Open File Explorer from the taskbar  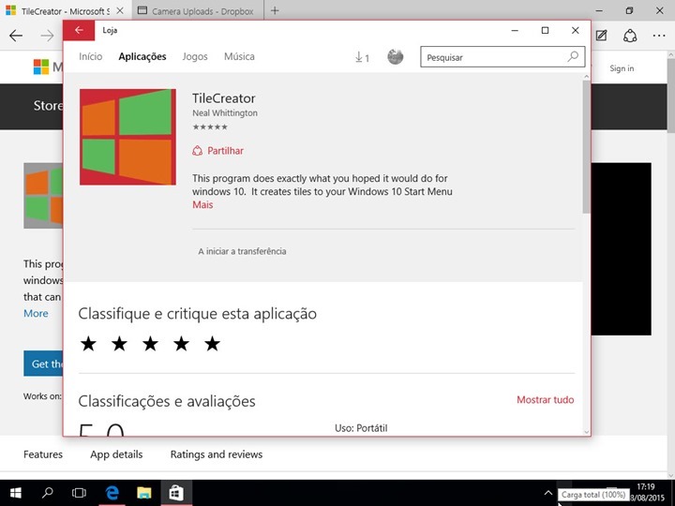[144, 493]
